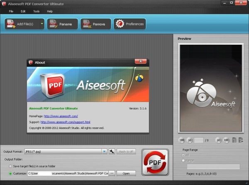Click the single document page icon
This screenshot has width=249, height=185.
point(234,140)
